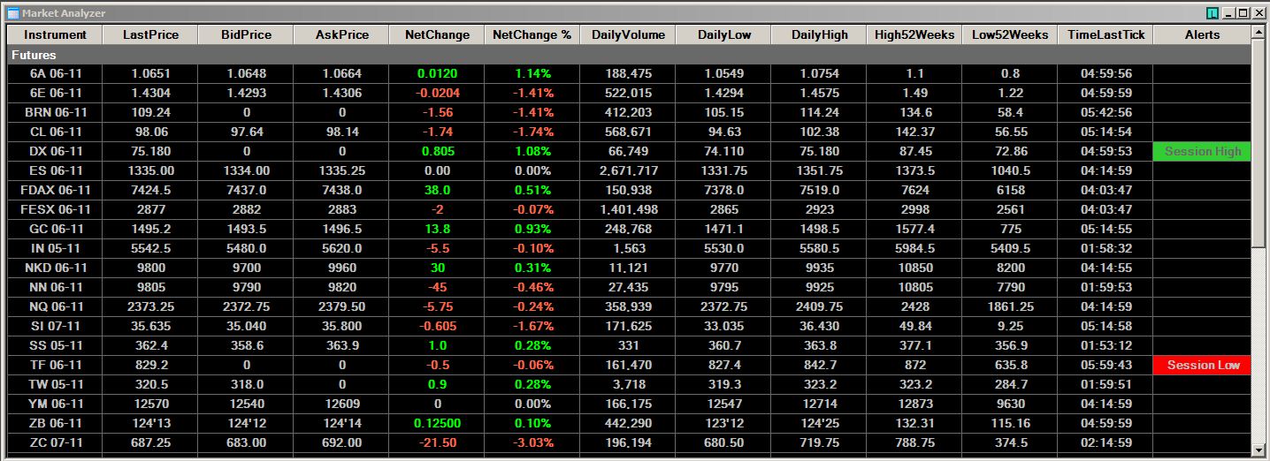Select the ZC 07-11 instrument row
Screen dimensions: 1270x461
629,442
